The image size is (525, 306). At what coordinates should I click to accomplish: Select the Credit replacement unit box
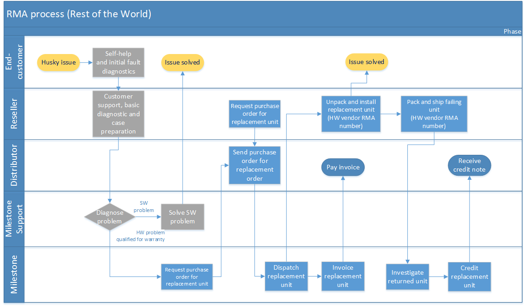pos(469,276)
